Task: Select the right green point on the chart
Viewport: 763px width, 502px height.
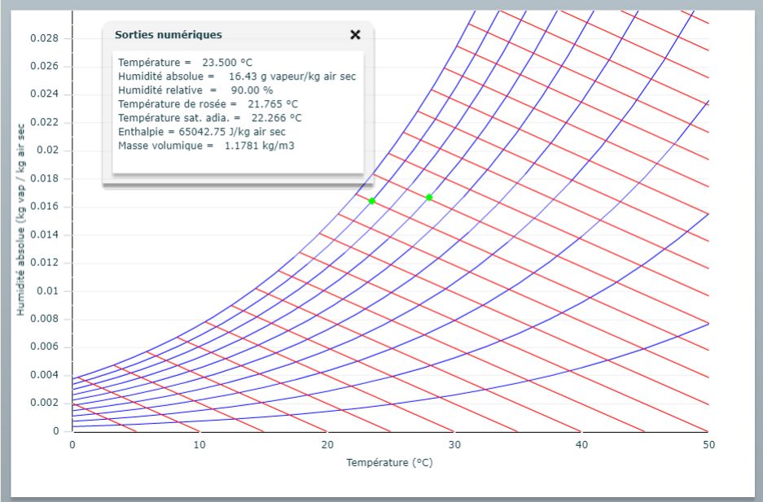Action: [429, 197]
